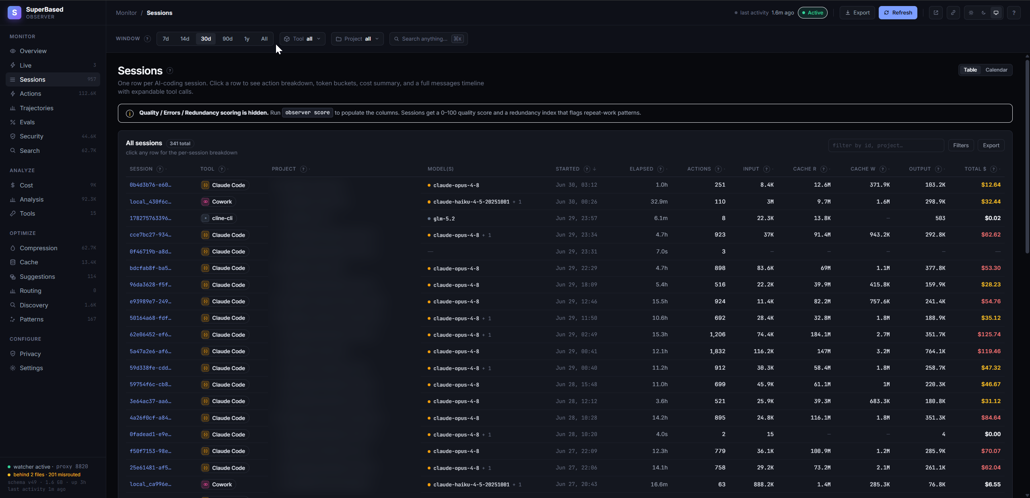
Task: Click the PROJECT column help icon
Action: coord(304,169)
